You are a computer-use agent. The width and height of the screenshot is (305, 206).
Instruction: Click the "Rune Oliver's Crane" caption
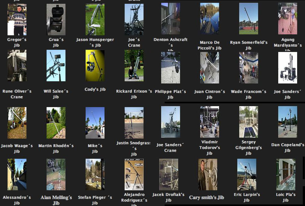(x=17, y=94)
